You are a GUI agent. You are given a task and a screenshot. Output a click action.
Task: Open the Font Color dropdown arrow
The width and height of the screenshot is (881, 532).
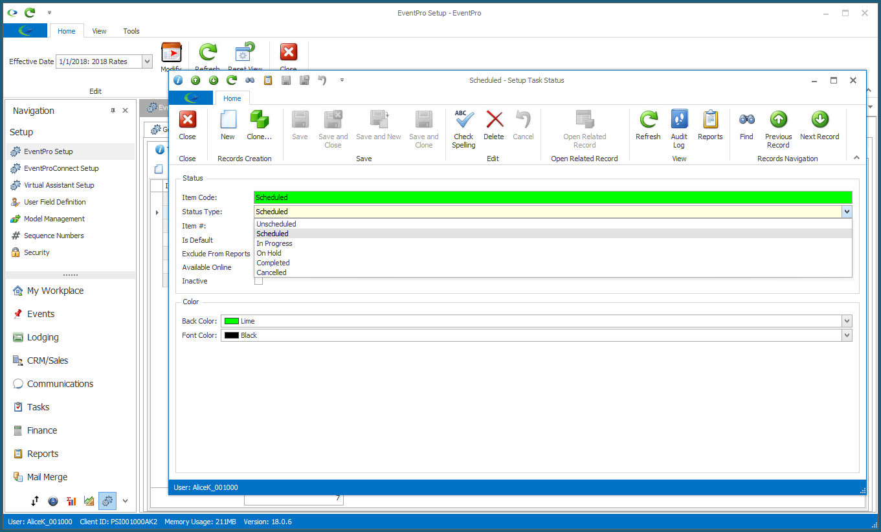point(847,335)
